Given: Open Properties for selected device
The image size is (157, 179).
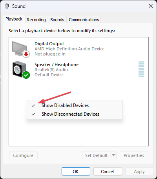Looking at the screenshot, I should pos(134,155).
